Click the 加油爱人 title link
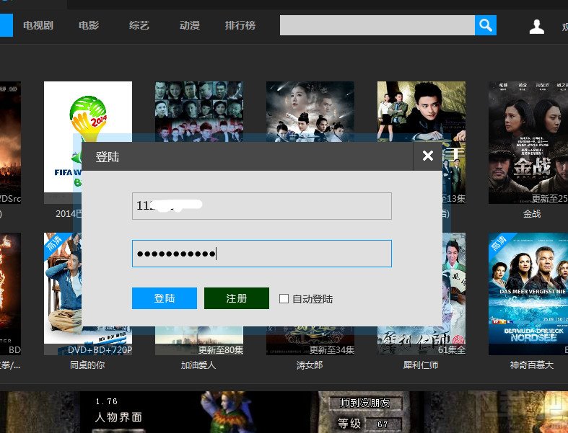 pos(198,365)
